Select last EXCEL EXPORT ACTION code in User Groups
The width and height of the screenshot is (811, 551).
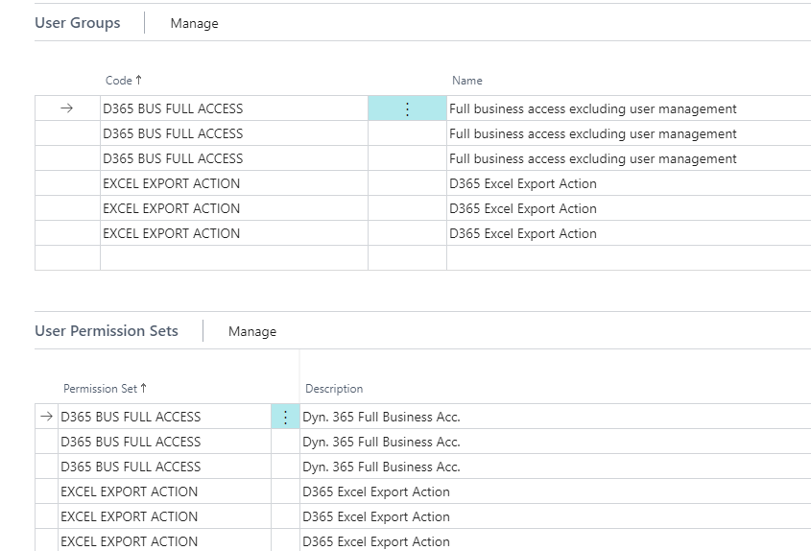172,233
